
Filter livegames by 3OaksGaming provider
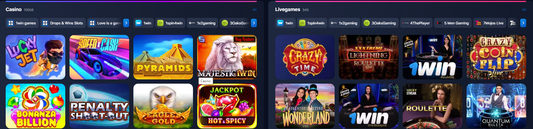point(380,23)
